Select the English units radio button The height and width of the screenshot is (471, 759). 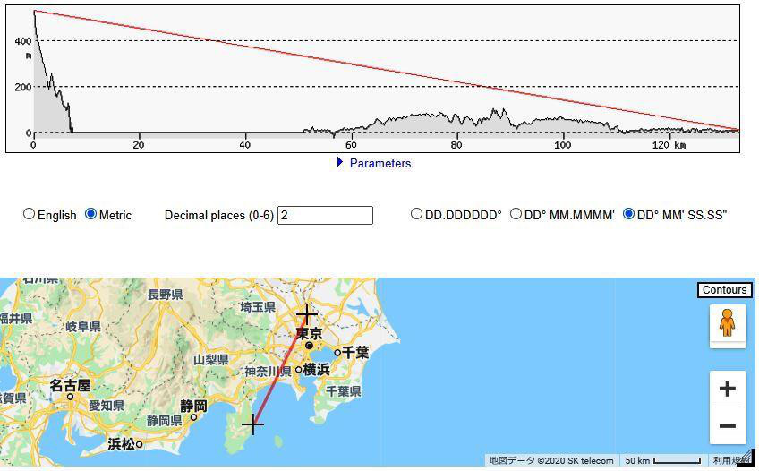pyautogui.click(x=30, y=214)
